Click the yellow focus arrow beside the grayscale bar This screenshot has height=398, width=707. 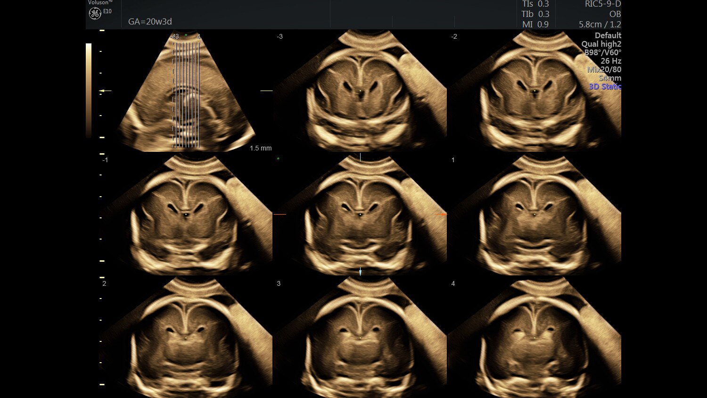105,91
